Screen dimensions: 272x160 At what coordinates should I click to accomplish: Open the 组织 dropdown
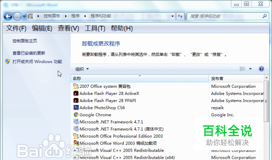point(82,69)
